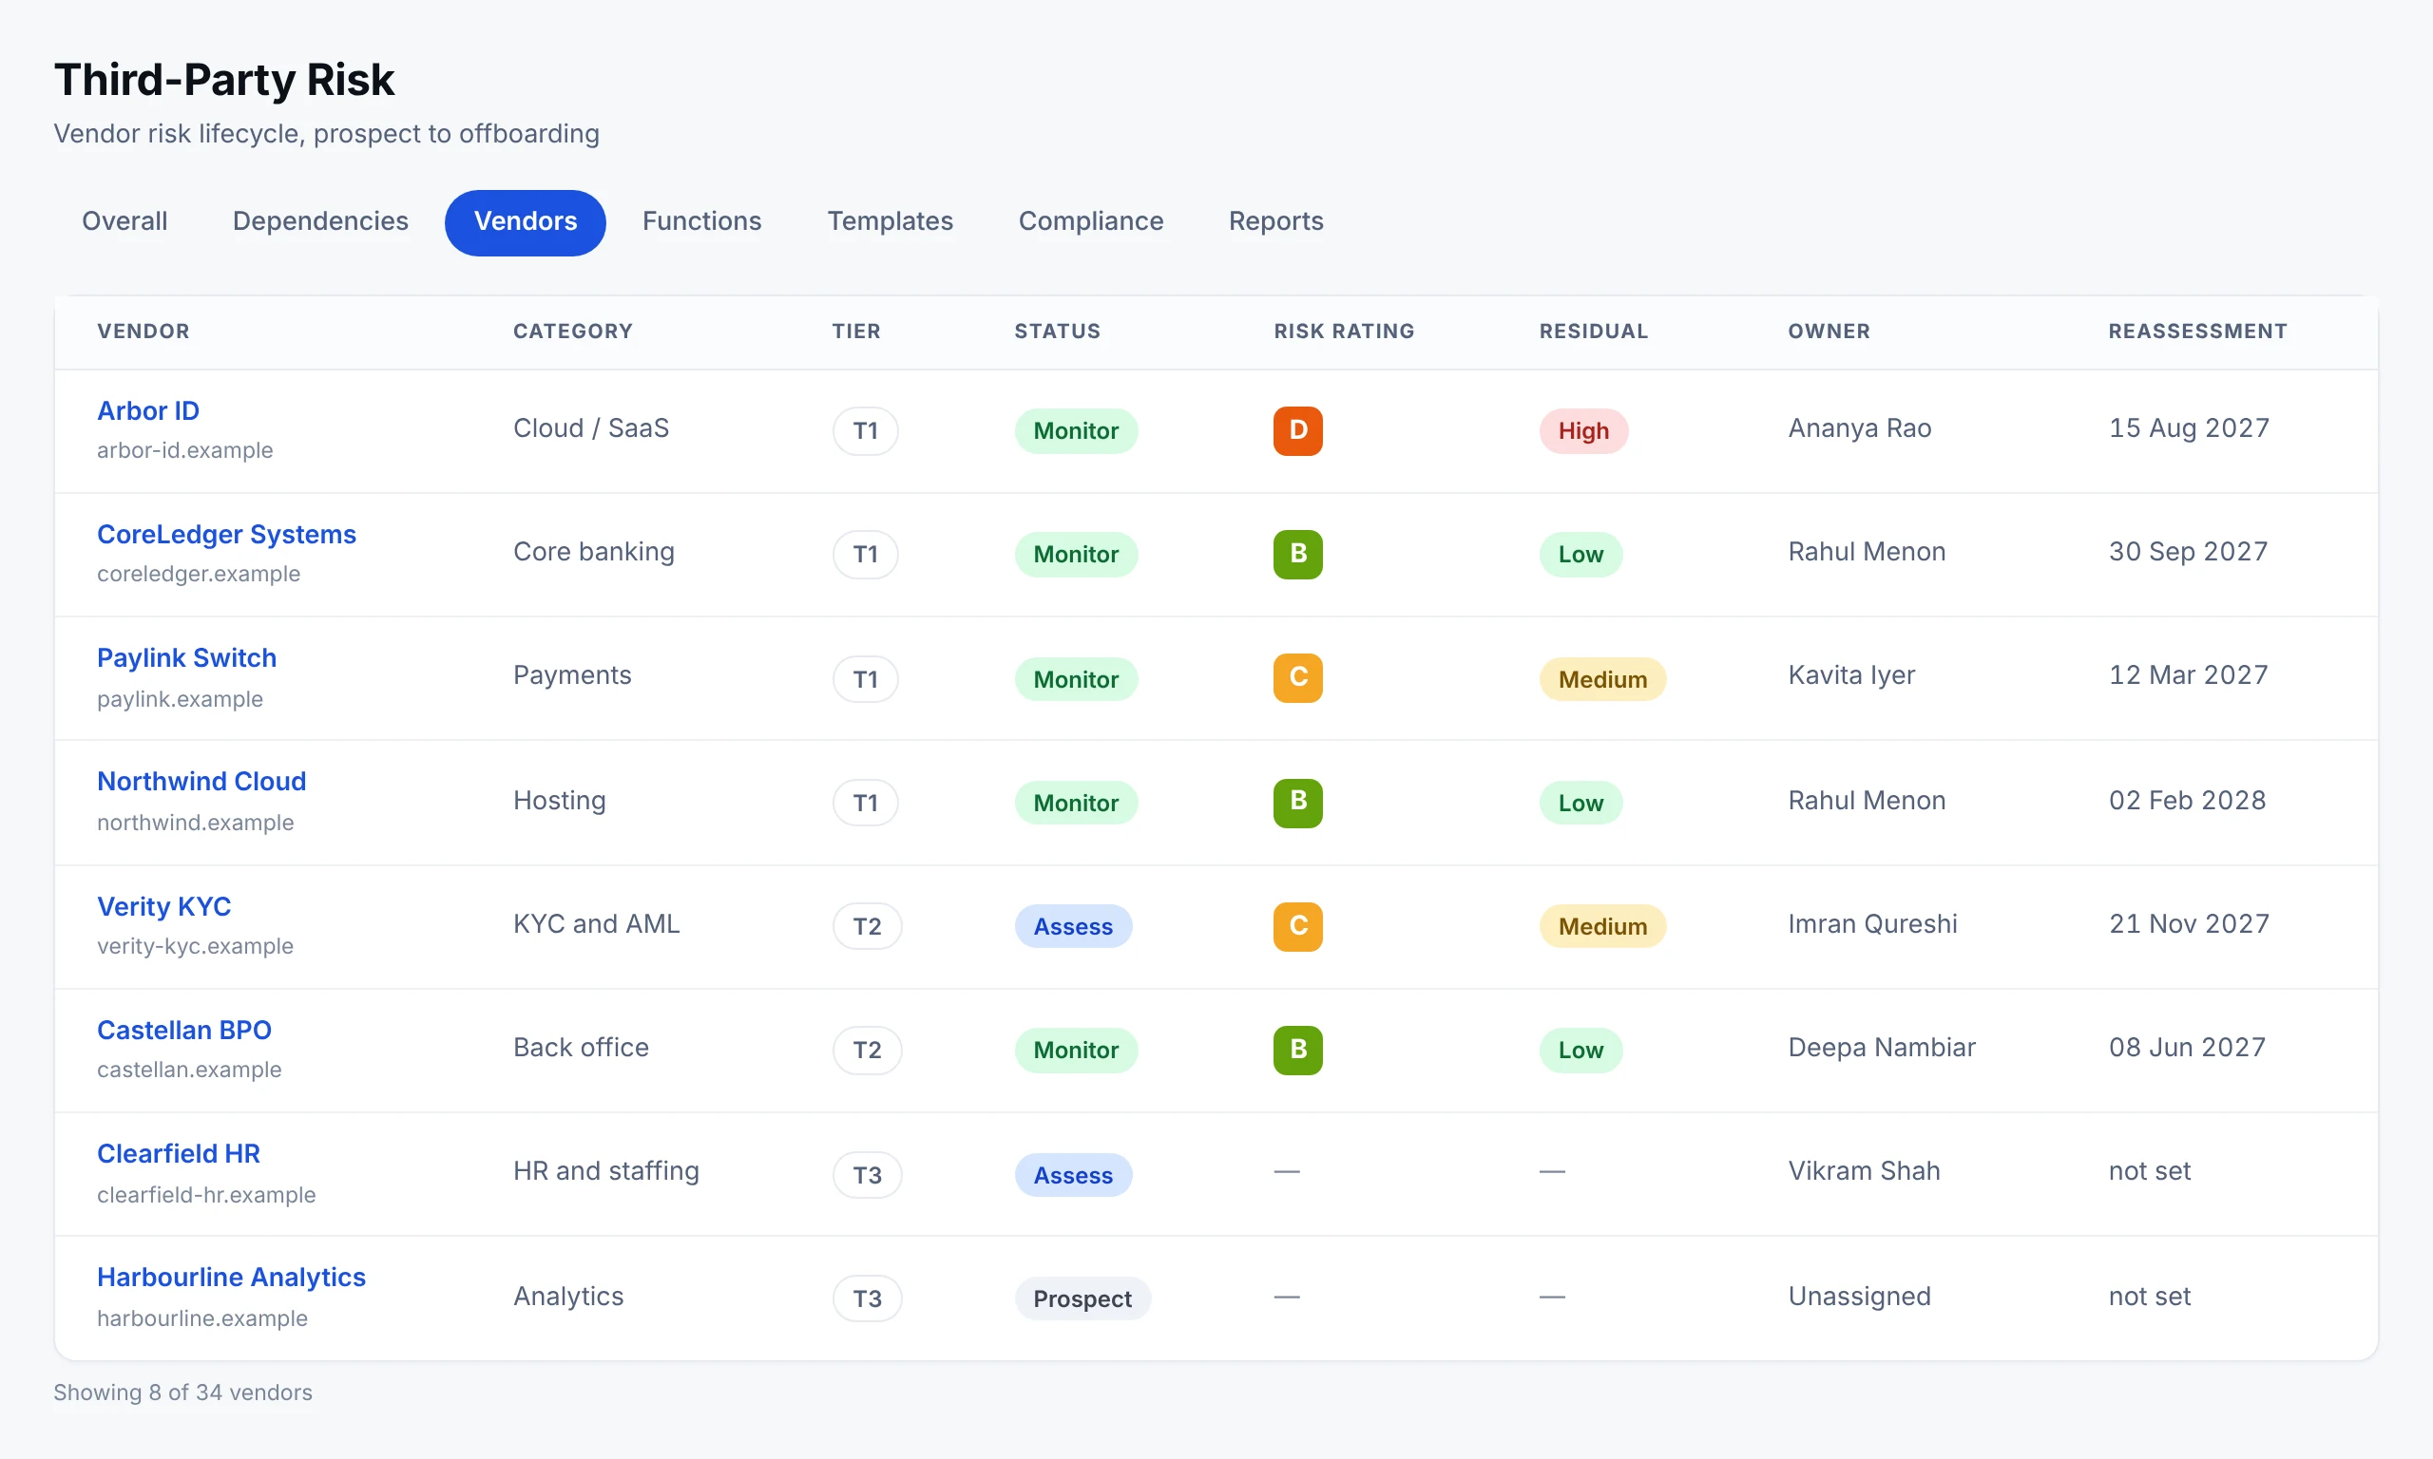Click the Unassigned owner cell
The width and height of the screenshot is (2433, 1459).
click(x=1859, y=1296)
